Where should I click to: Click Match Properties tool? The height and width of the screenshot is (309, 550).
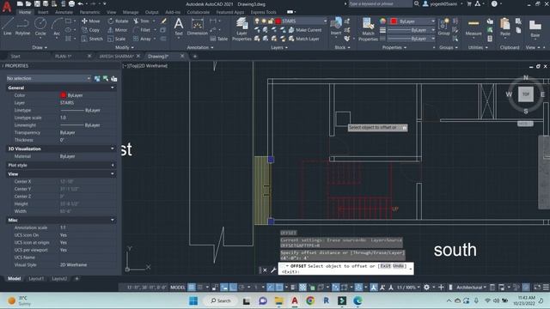[x=368, y=29]
